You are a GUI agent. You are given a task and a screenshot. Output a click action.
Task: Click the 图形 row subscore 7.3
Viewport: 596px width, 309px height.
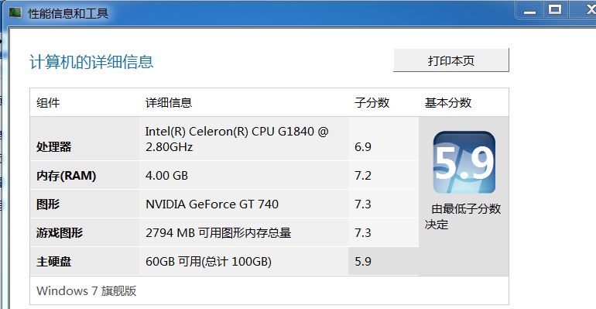coord(363,204)
